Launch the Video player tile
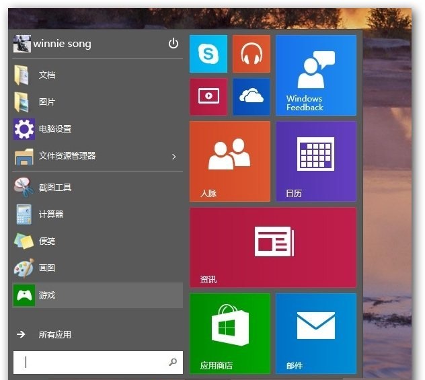Image resolution: width=425 pixels, height=380 pixels. pos(208,97)
